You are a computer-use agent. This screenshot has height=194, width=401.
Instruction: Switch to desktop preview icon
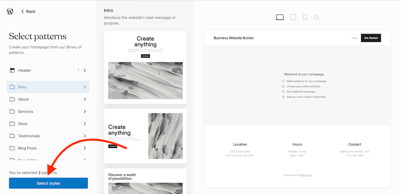[280, 17]
